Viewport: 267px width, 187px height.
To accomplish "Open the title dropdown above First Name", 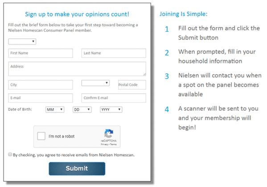I will click(x=22, y=41).
